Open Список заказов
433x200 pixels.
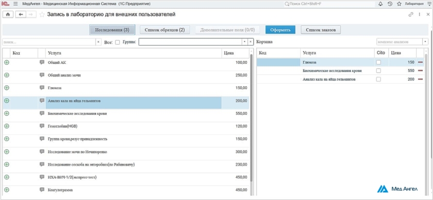tap(321, 30)
